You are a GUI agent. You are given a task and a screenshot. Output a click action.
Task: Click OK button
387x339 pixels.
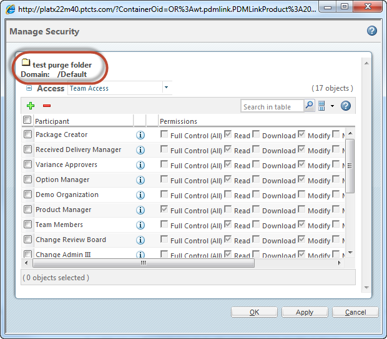(x=254, y=312)
